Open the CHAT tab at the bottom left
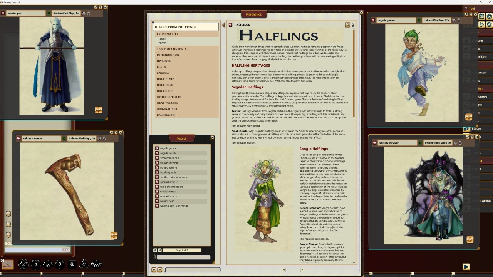The image size is (493, 277). (x=65, y=250)
